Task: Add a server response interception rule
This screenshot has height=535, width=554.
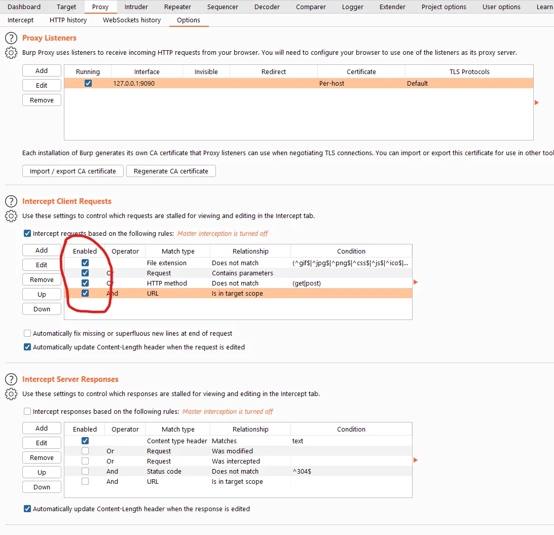Action: [x=42, y=428]
